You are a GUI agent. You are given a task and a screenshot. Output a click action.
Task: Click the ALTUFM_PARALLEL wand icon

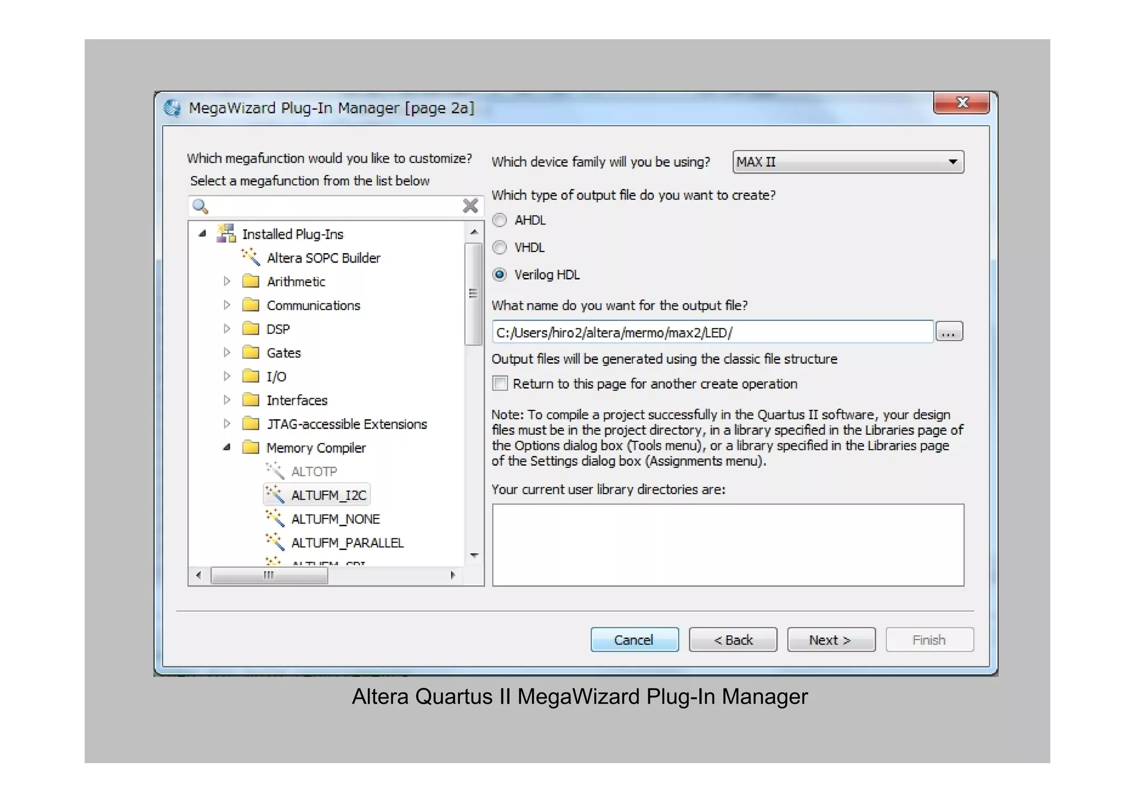[x=275, y=542]
